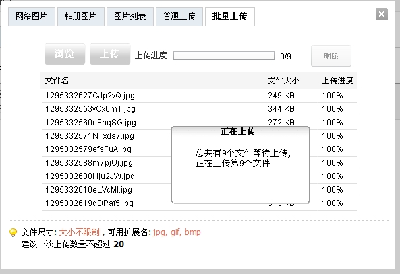Viewport: 400px width, 274px height.
Task: Click the 文件大小 column header
Action: click(x=283, y=81)
